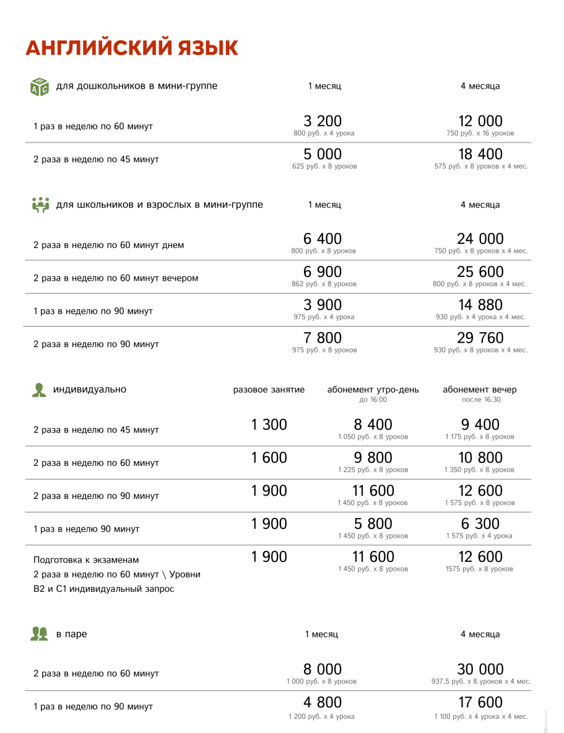This screenshot has width=564, height=733.
Task: Pick the 17 600 pair four-month price
Action: [x=480, y=703]
